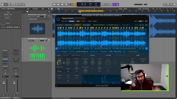Image resolution: width=177 pixels, height=99 pixels.
Task: Toggle the Flex icon in Tracks menu bar
Action: [x=58, y=9]
